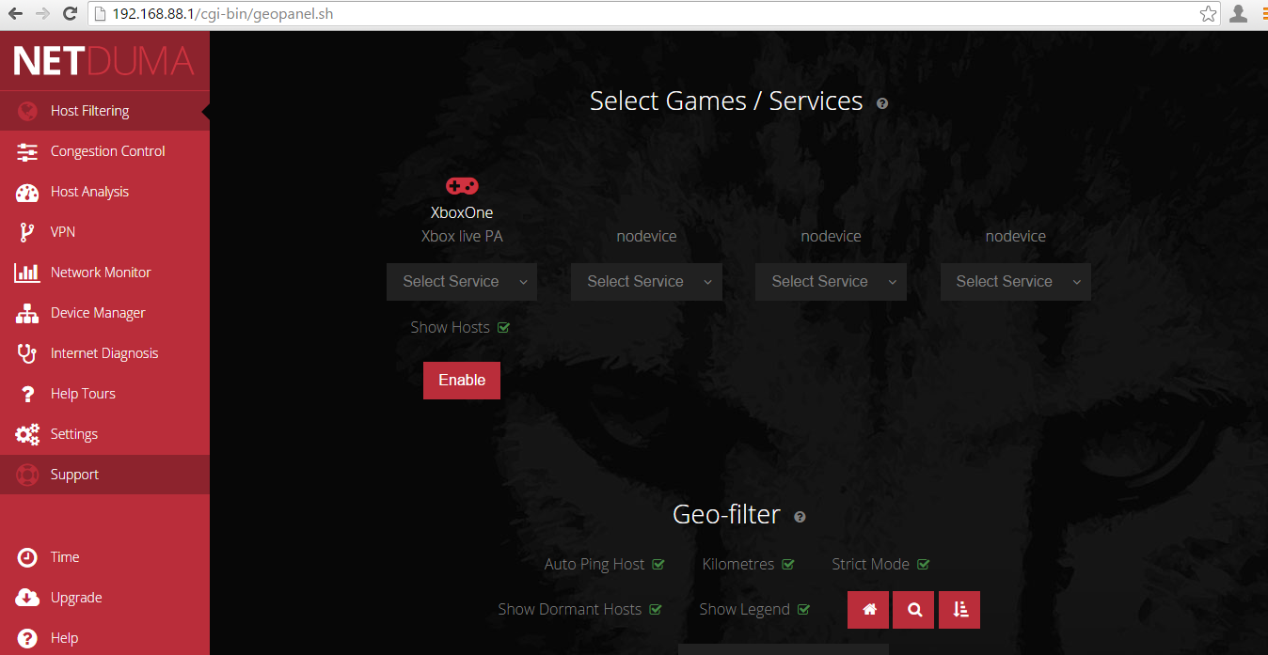Open Host Analysis menu entry
Screen dimensions: 1268x655
click(x=104, y=192)
